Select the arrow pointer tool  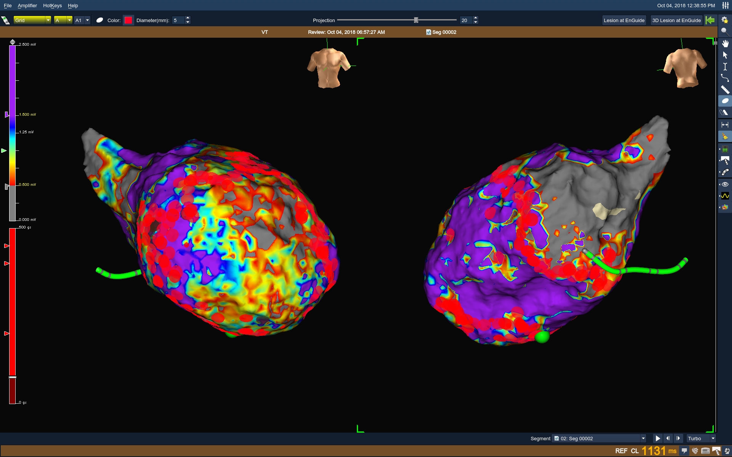click(725, 55)
